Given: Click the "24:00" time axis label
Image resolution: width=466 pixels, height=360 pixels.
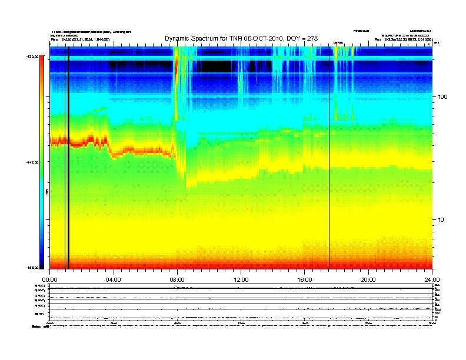Looking at the screenshot, I should click(x=432, y=280).
